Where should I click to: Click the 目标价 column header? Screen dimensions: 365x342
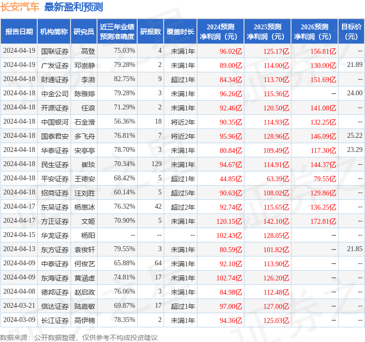(x=351, y=32)
